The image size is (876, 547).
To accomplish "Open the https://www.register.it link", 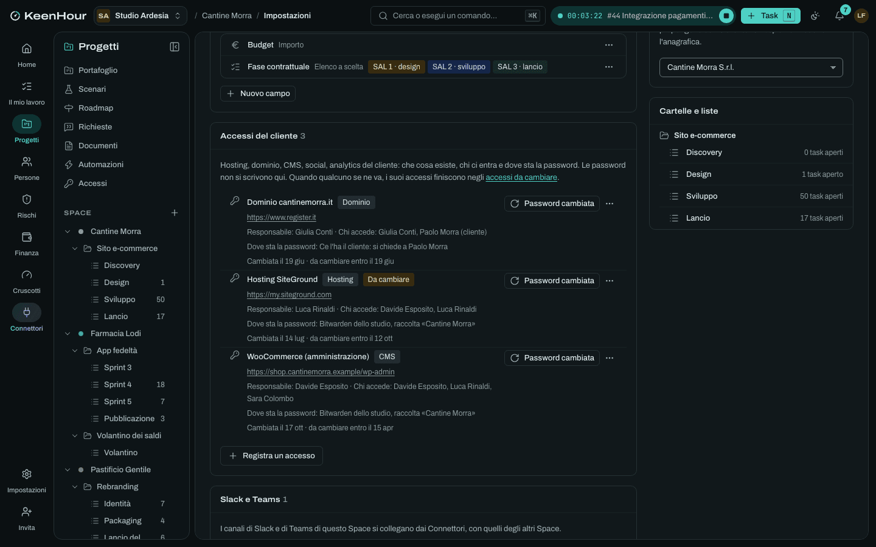I will tap(281, 218).
